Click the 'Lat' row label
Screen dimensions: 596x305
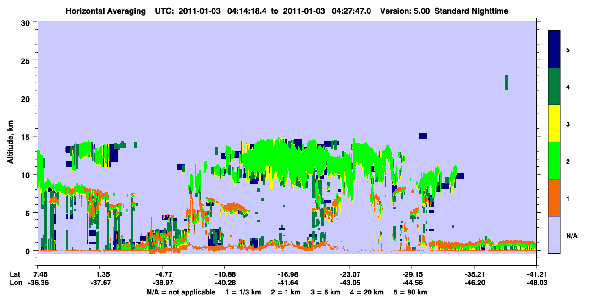tap(15, 274)
